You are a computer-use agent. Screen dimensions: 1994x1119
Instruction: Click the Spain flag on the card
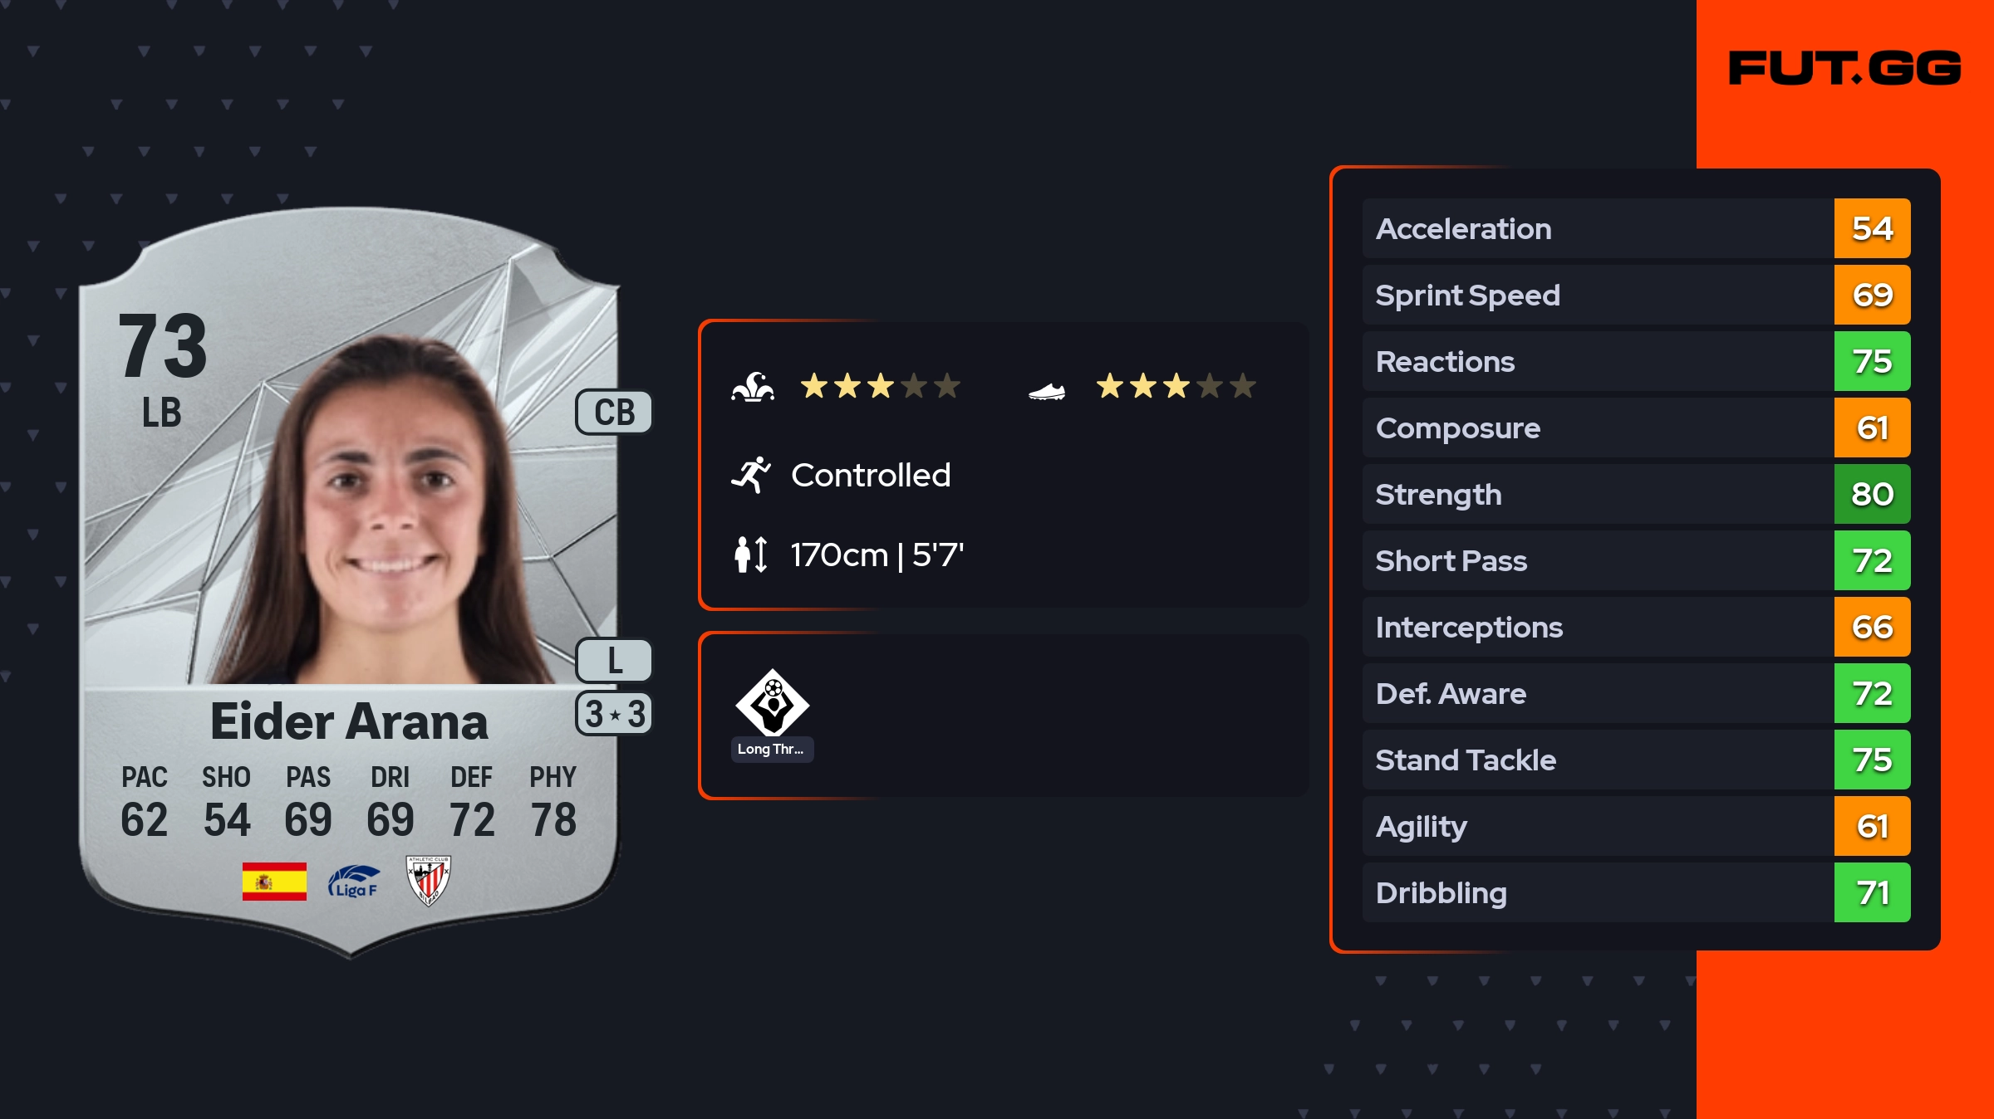pos(274,881)
